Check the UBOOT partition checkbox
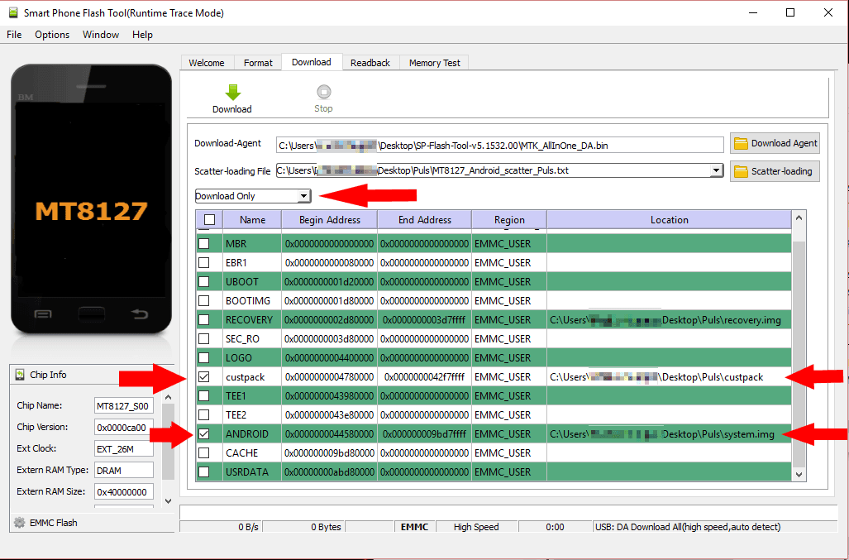The width and height of the screenshot is (849, 560). [x=204, y=281]
